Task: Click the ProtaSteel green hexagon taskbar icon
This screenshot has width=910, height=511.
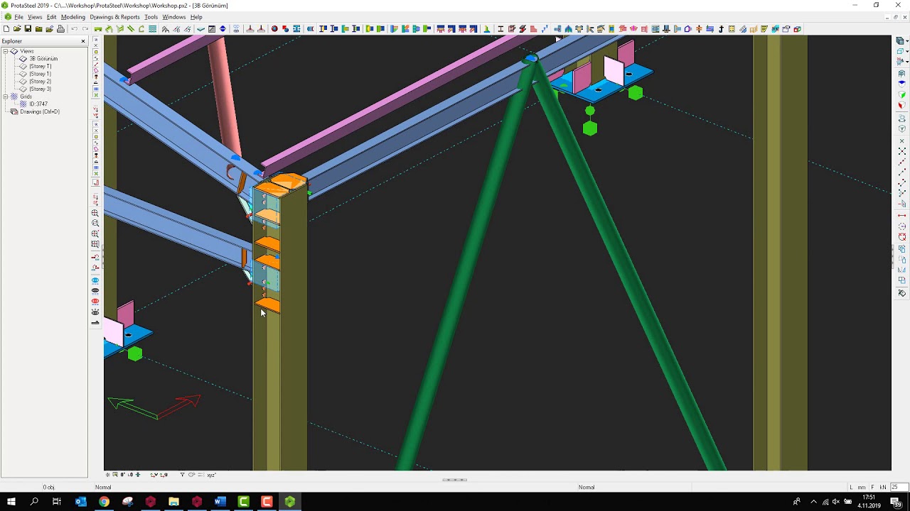Action: pyautogui.click(x=290, y=502)
